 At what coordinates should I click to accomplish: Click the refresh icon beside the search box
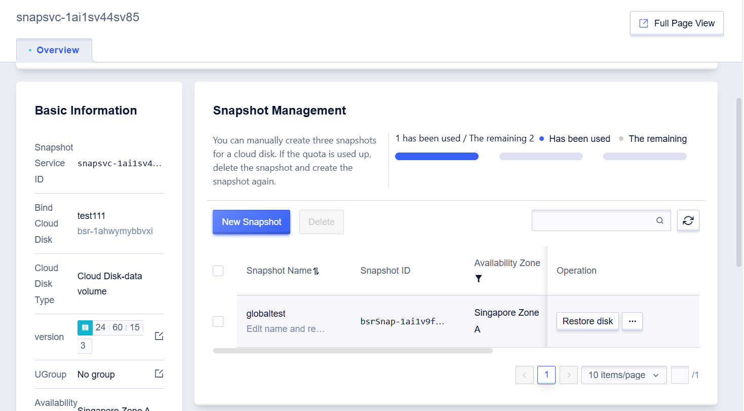[x=688, y=220]
